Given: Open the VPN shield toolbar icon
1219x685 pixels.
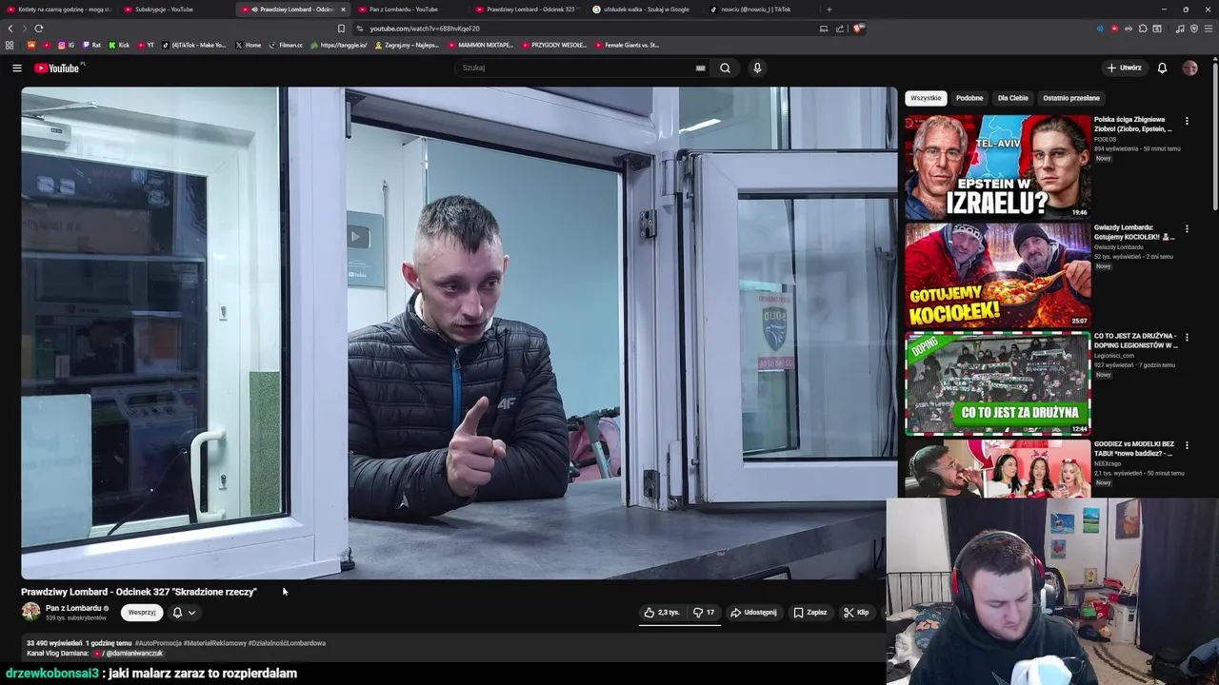Looking at the screenshot, I should tap(1194, 29).
